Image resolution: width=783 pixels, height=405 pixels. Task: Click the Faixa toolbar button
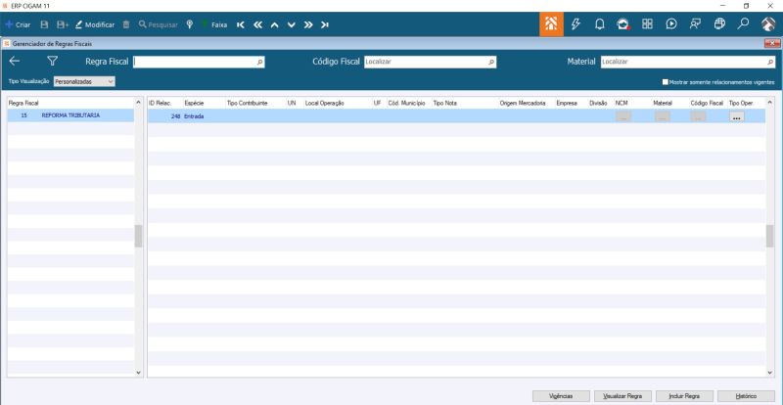[x=214, y=24]
